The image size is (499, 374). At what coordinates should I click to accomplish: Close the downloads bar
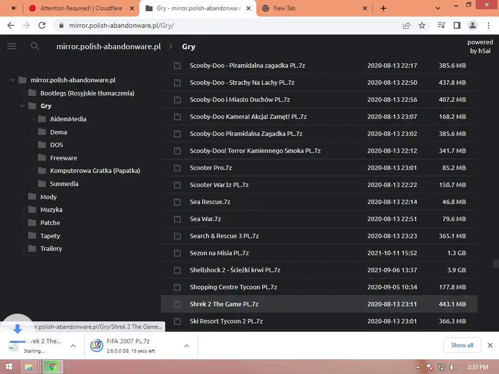coord(490,345)
